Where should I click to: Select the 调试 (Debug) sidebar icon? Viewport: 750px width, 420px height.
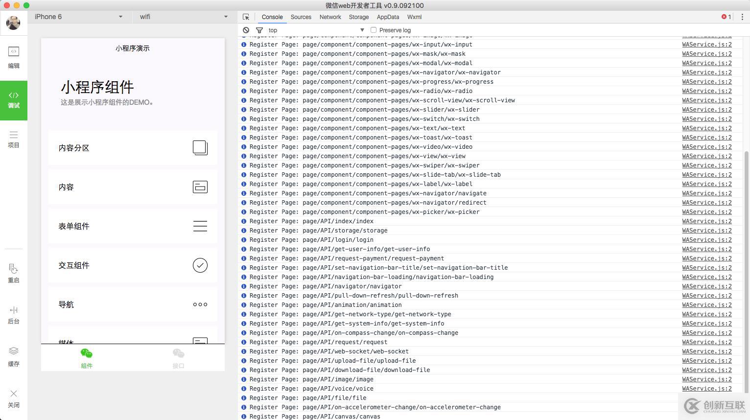pyautogui.click(x=14, y=100)
